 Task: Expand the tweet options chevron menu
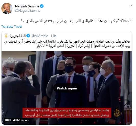pyautogui.click(x=131, y=6)
